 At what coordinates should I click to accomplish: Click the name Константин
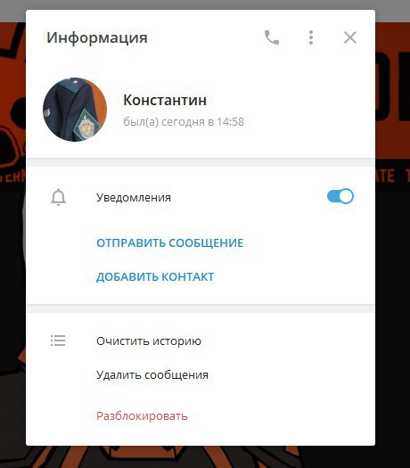pyautogui.click(x=165, y=100)
